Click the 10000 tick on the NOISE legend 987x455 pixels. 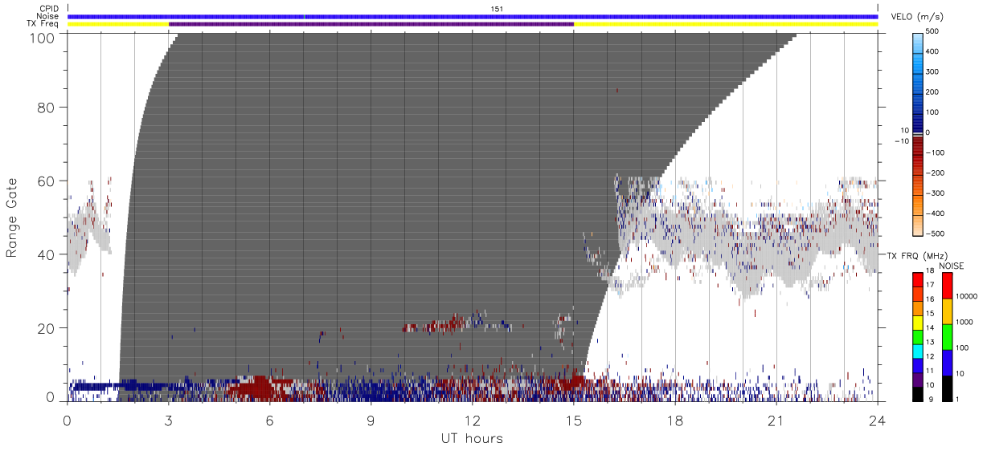tap(967, 296)
